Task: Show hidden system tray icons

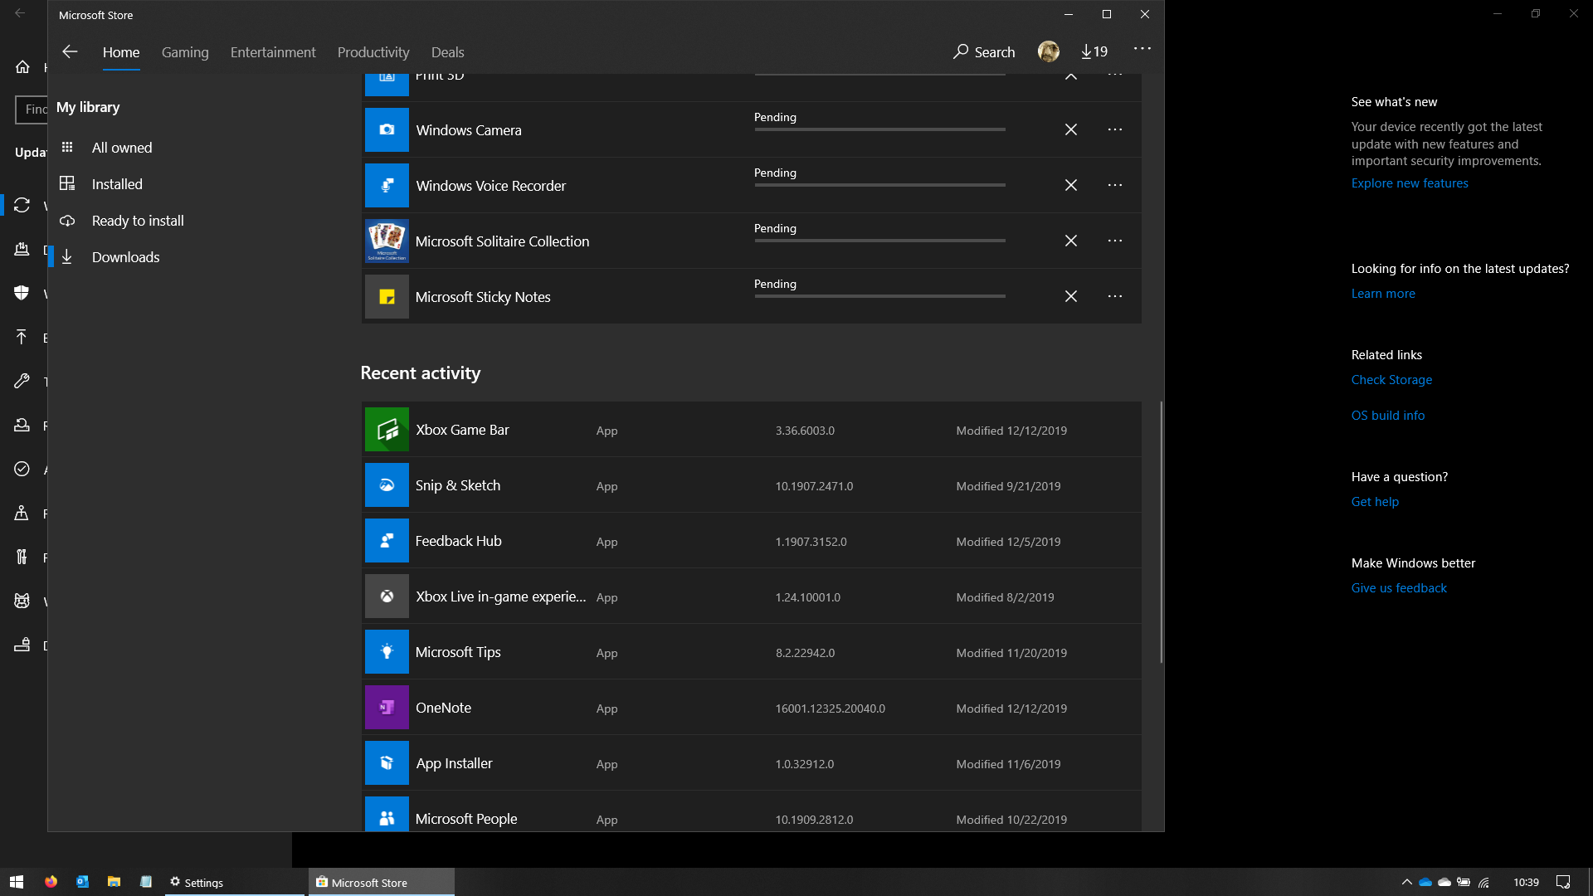Action: (x=1406, y=882)
